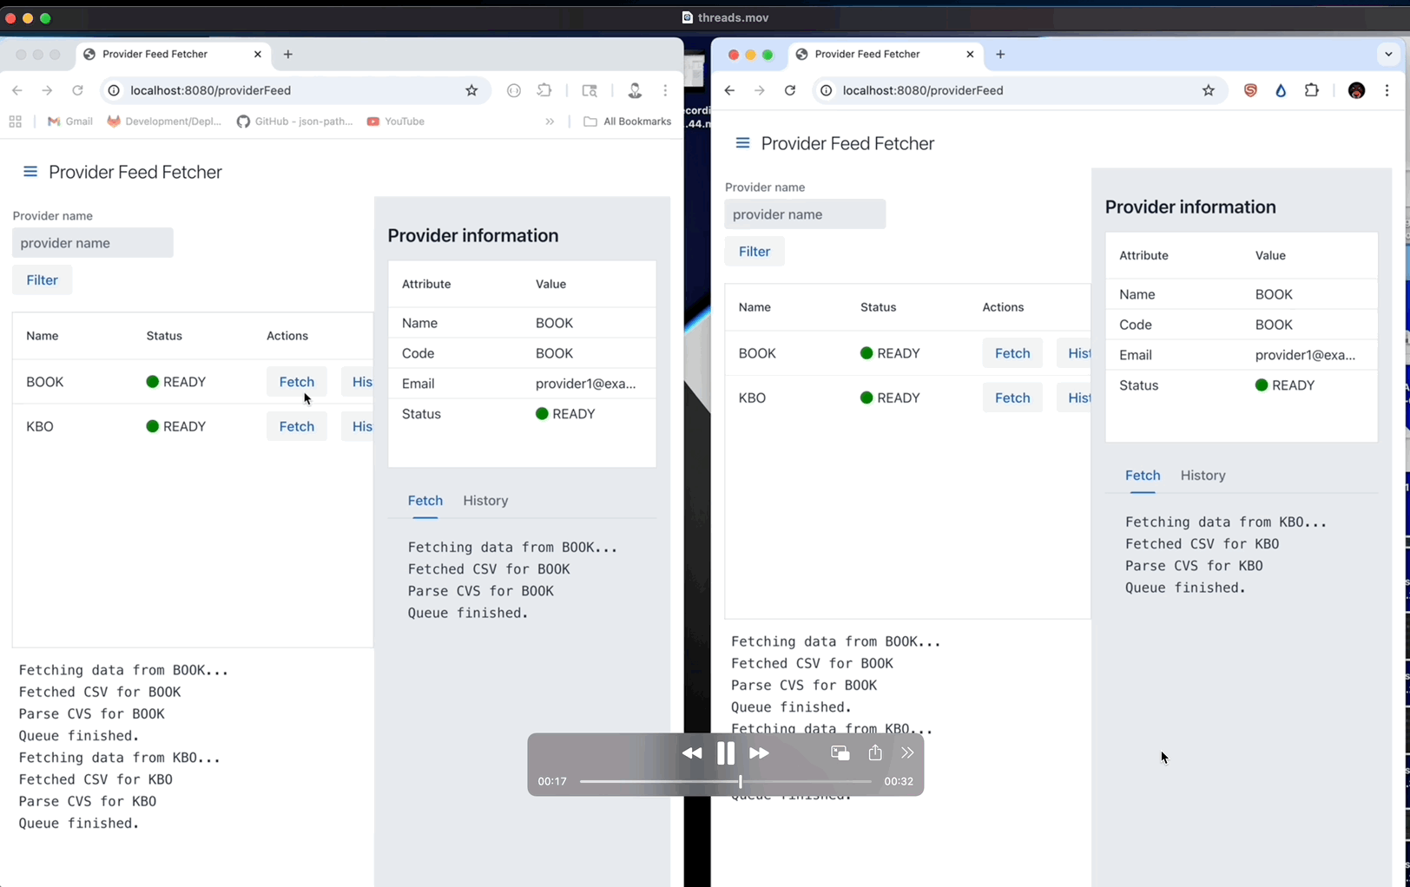This screenshot has width=1410, height=887.
Task: Open tab search dropdown in right browser
Action: [1387, 54]
